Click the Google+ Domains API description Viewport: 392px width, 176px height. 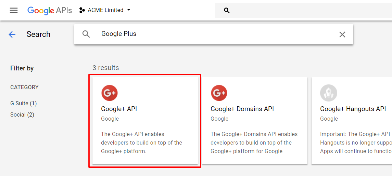point(254,143)
